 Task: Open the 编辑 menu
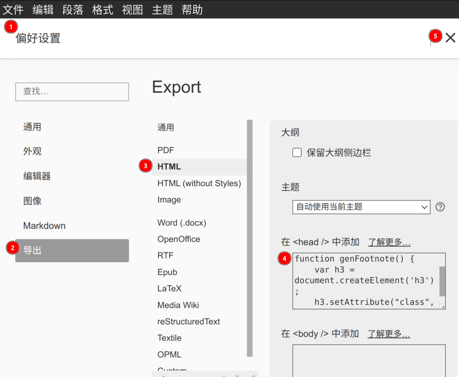click(x=43, y=9)
